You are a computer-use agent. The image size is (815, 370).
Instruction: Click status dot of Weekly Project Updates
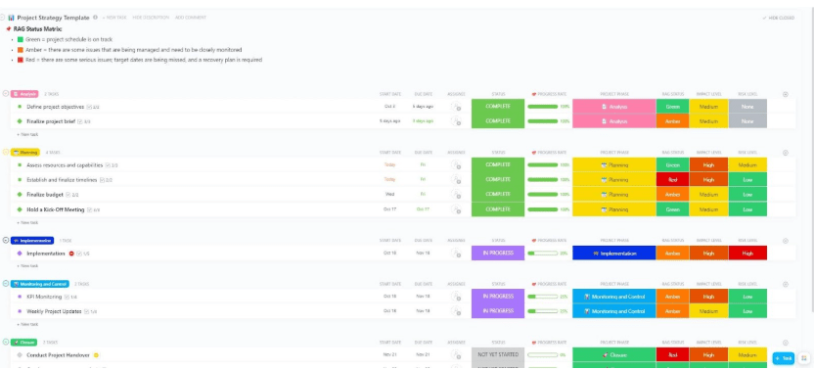(20, 311)
